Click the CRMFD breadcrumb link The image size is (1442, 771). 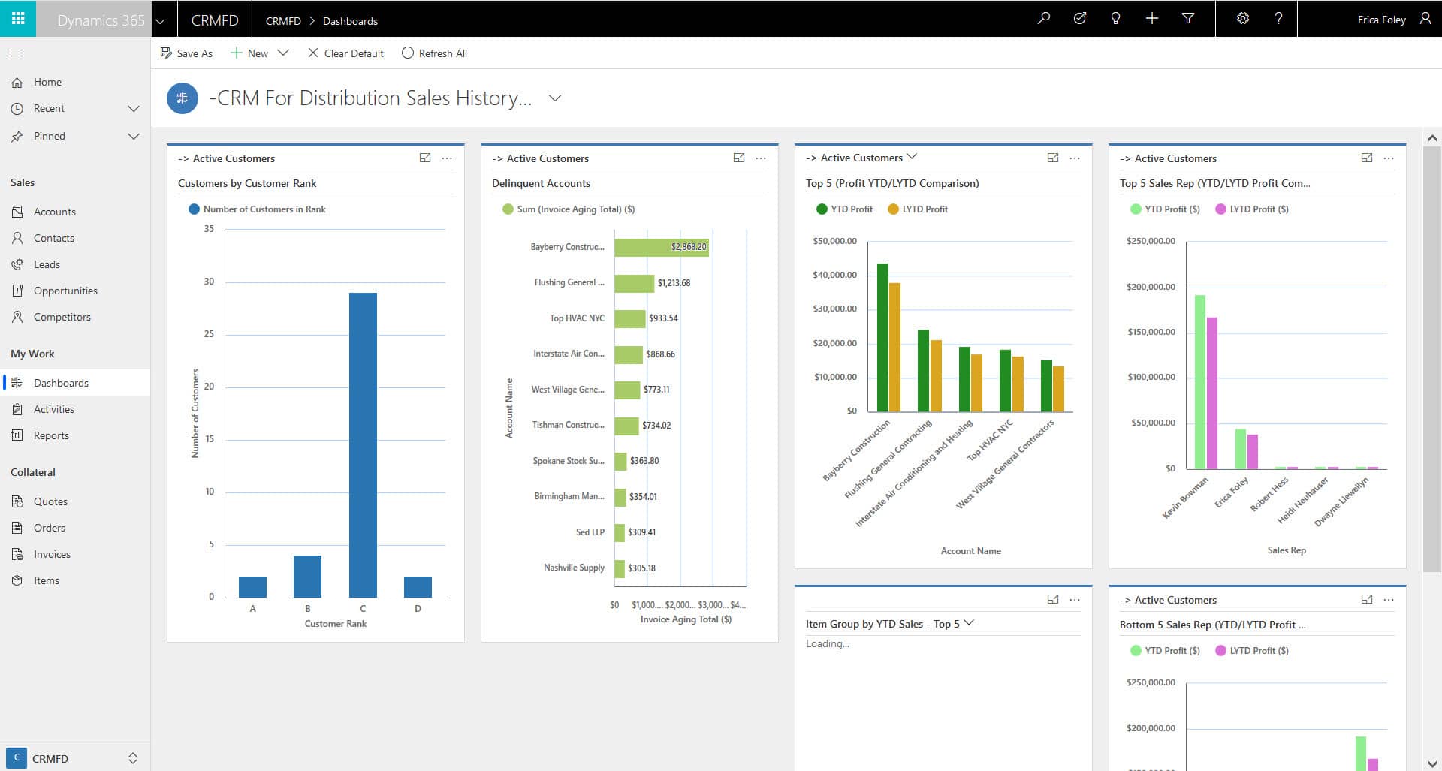(x=283, y=21)
